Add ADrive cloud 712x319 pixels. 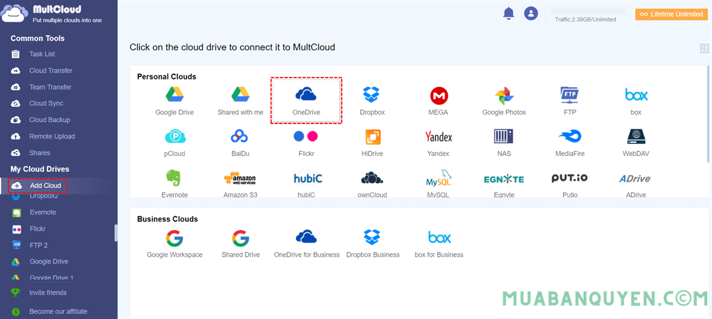[635, 178]
